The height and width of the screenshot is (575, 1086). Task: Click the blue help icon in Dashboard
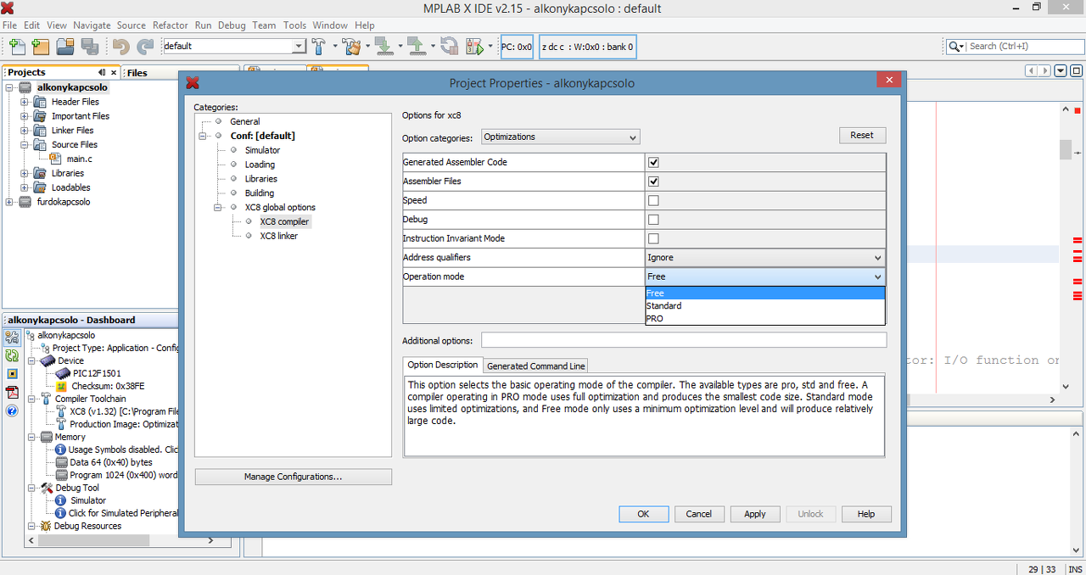pyautogui.click(x=12, y=410)
